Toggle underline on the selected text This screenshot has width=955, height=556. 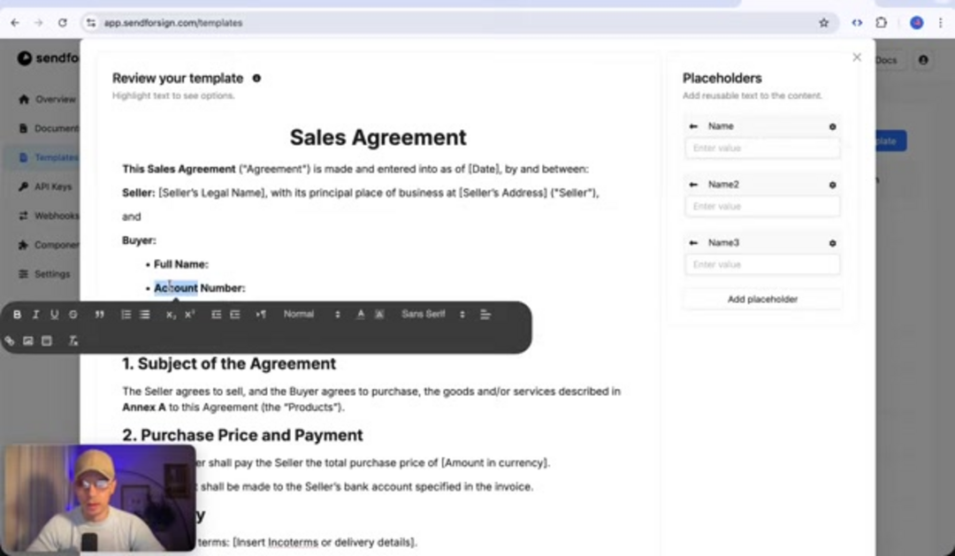point(54,314)
